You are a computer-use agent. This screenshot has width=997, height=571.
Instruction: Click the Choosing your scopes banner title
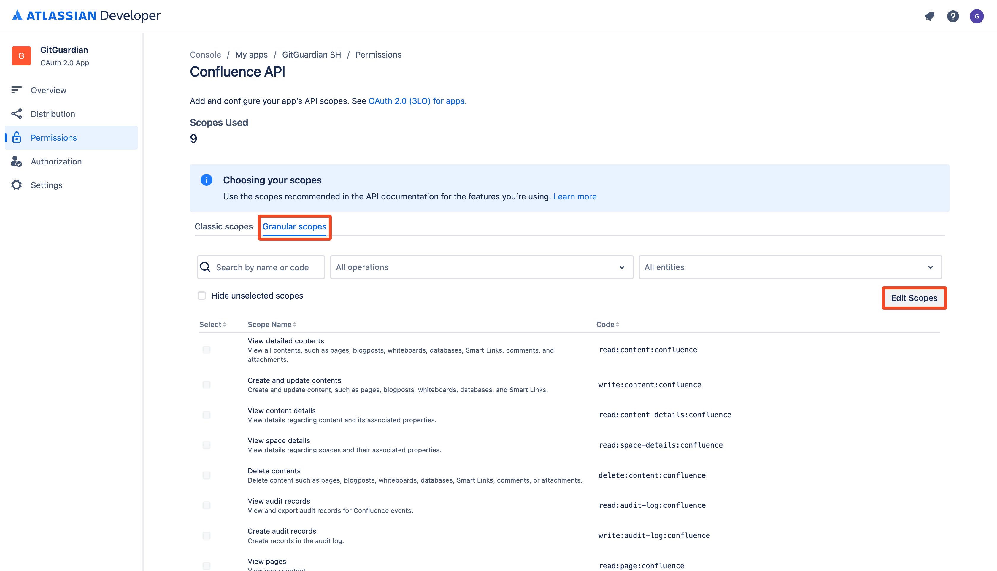(x=272, y=180)
